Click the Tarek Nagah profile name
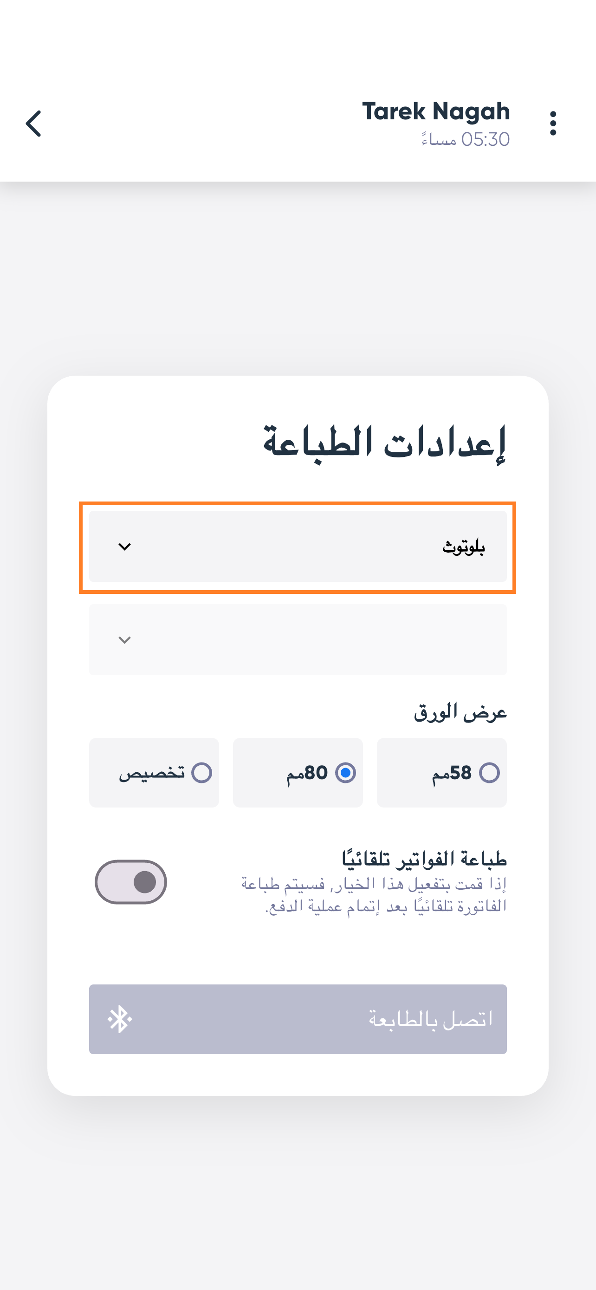 point(436,111)
